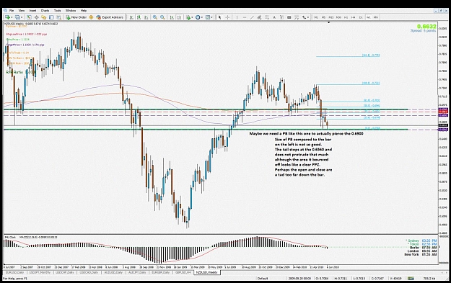Switch to the USDJPY,Monthly chart tab

[x=40, y=272]
